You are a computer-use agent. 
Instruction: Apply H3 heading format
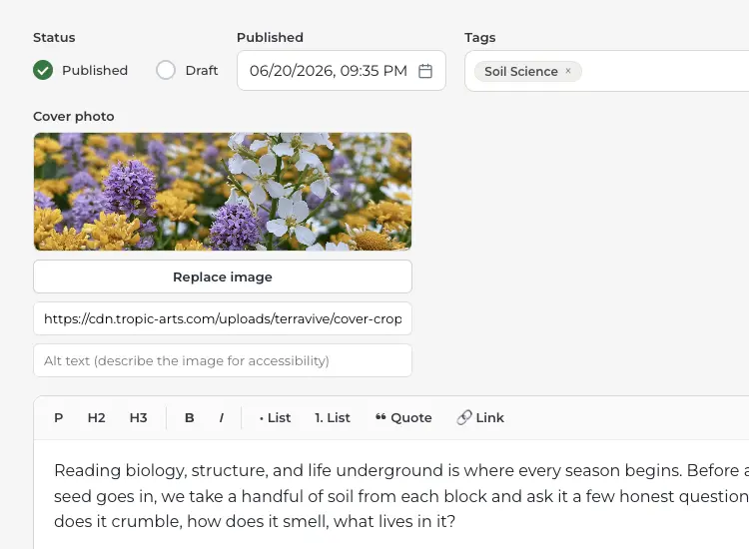pos(138,417)
